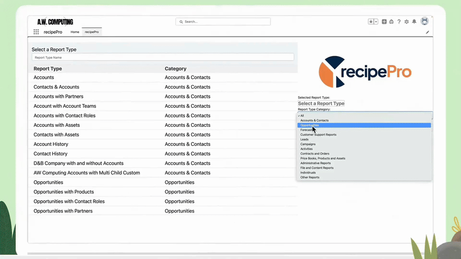Image resolution: width=461 pixels, height=259 pixels.
Task: Click the Trailhead guidance cloud icon
Action: point(391,22)
